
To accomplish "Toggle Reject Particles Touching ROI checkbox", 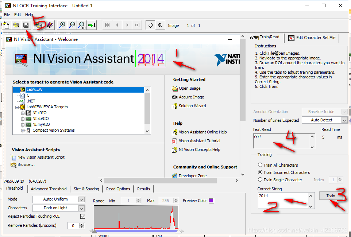I will [x=82, y=217].
